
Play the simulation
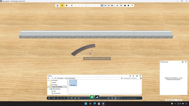(61, 98)
